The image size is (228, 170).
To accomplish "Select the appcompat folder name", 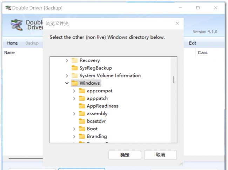I will pyautogui.click(x=100, y=91).
